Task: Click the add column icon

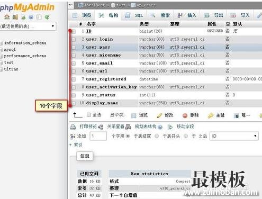Action: click(73, 137)
